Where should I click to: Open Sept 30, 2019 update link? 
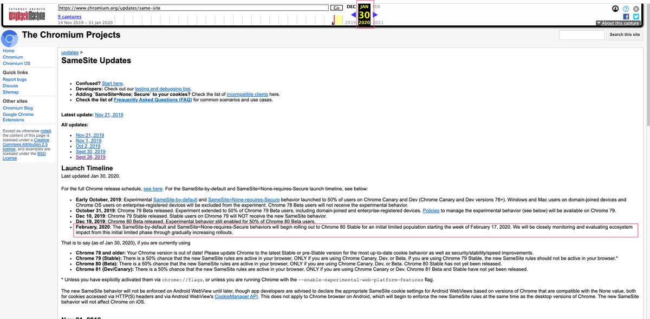point(90,151)
